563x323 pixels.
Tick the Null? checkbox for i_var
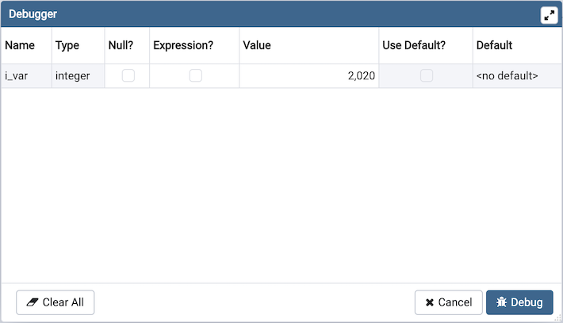128,76
